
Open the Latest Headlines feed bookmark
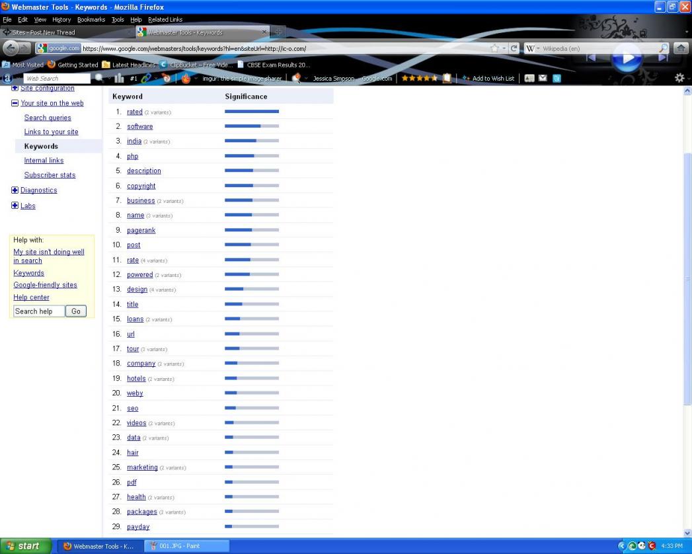128,64
